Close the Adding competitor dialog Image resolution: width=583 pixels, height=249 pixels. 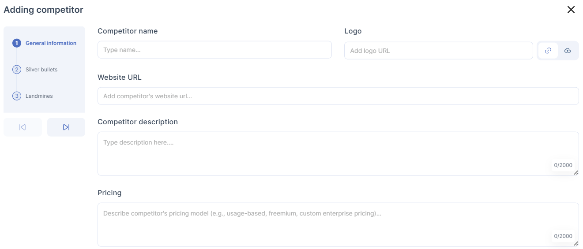coord(571,10)
